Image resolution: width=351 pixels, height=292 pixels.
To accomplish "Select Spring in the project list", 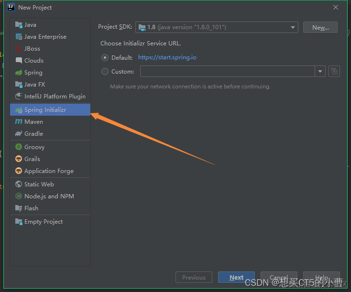I will point(50,73).
